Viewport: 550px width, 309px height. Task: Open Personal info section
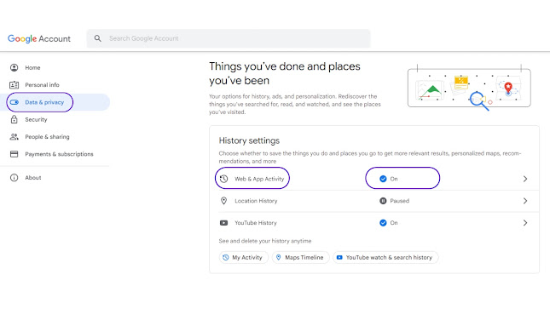(42, 85)
